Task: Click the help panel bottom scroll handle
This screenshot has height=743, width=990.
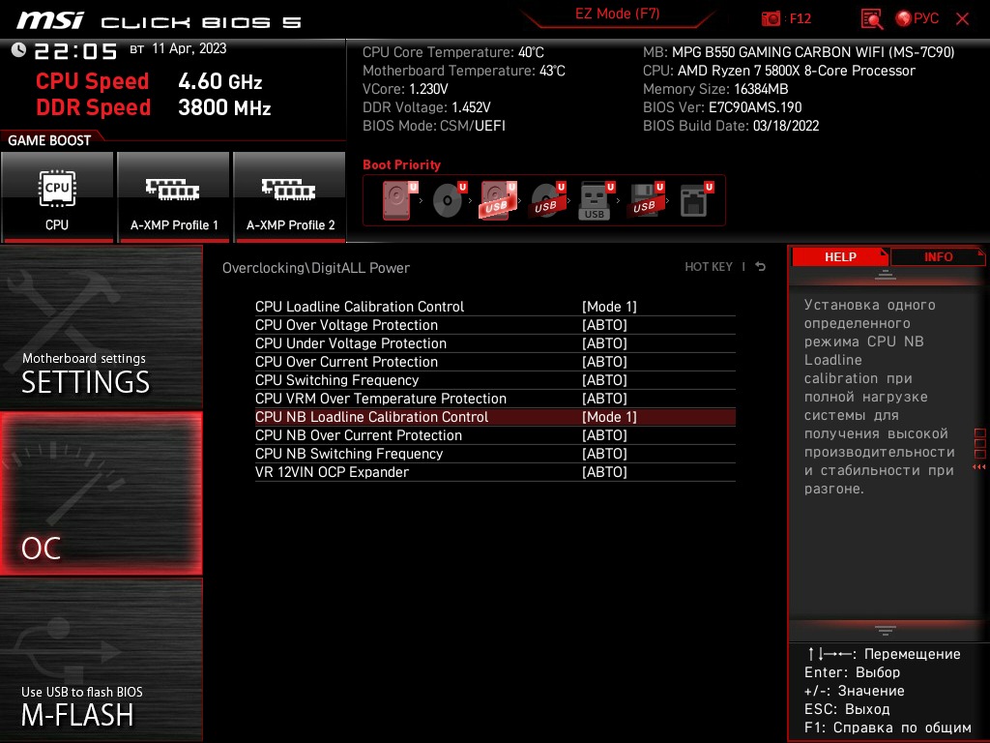Action: (x=886, y=630)
